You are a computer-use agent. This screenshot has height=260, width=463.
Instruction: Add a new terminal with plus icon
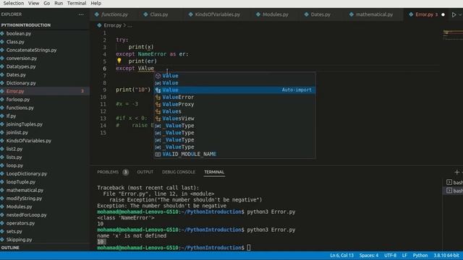(456, 172)
